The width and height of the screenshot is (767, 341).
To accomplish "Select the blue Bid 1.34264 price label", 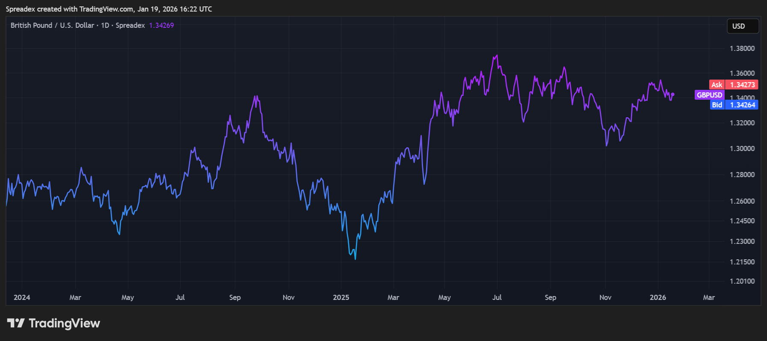I will pyautogui.click(x=734, y=105).
